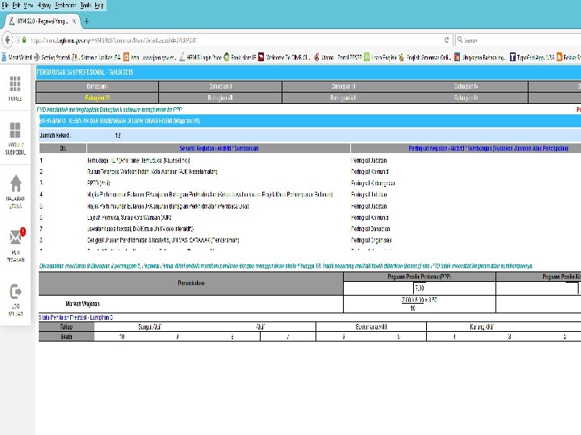Screen dimensions: 581x435
Task: Switch to Bahagian I tab
Action: pyautogui.click(x=97, y=86)
